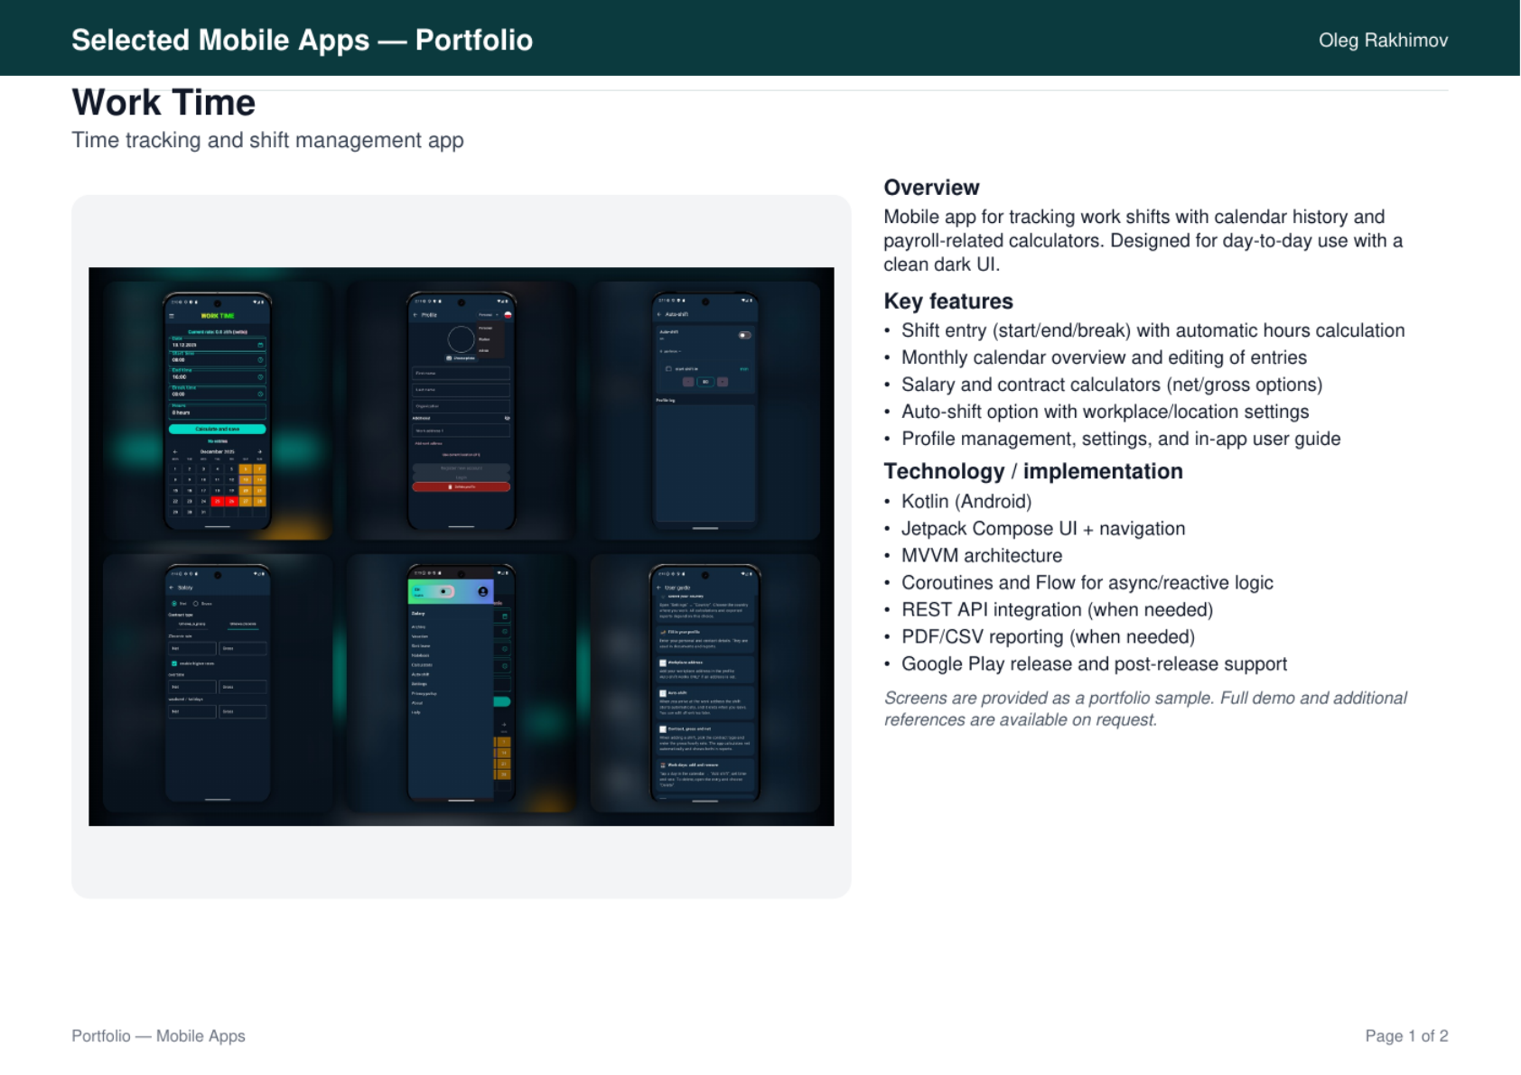The height and width of the screenshot is (1075, 1521).
Task: Check the start-shift-in checkbox on Auto-shift
Action: tap(668, 369)
